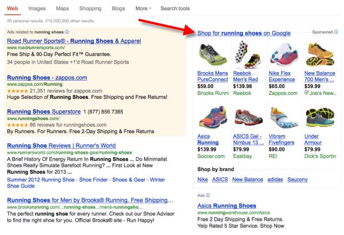The image size is (344, 235).
Task: Click the Soccer.com seller name
Action: pos(211,156)
